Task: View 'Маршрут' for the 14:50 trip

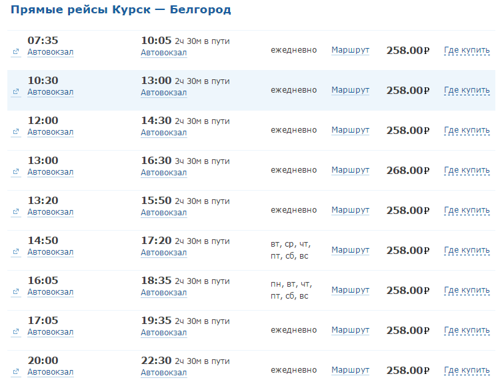Action: [350, 250]
